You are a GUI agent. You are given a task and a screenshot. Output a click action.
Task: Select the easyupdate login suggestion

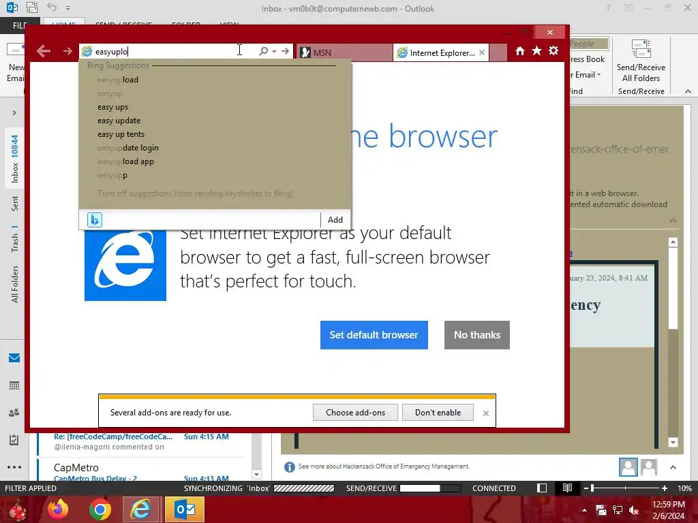click(x=128, y=148)
